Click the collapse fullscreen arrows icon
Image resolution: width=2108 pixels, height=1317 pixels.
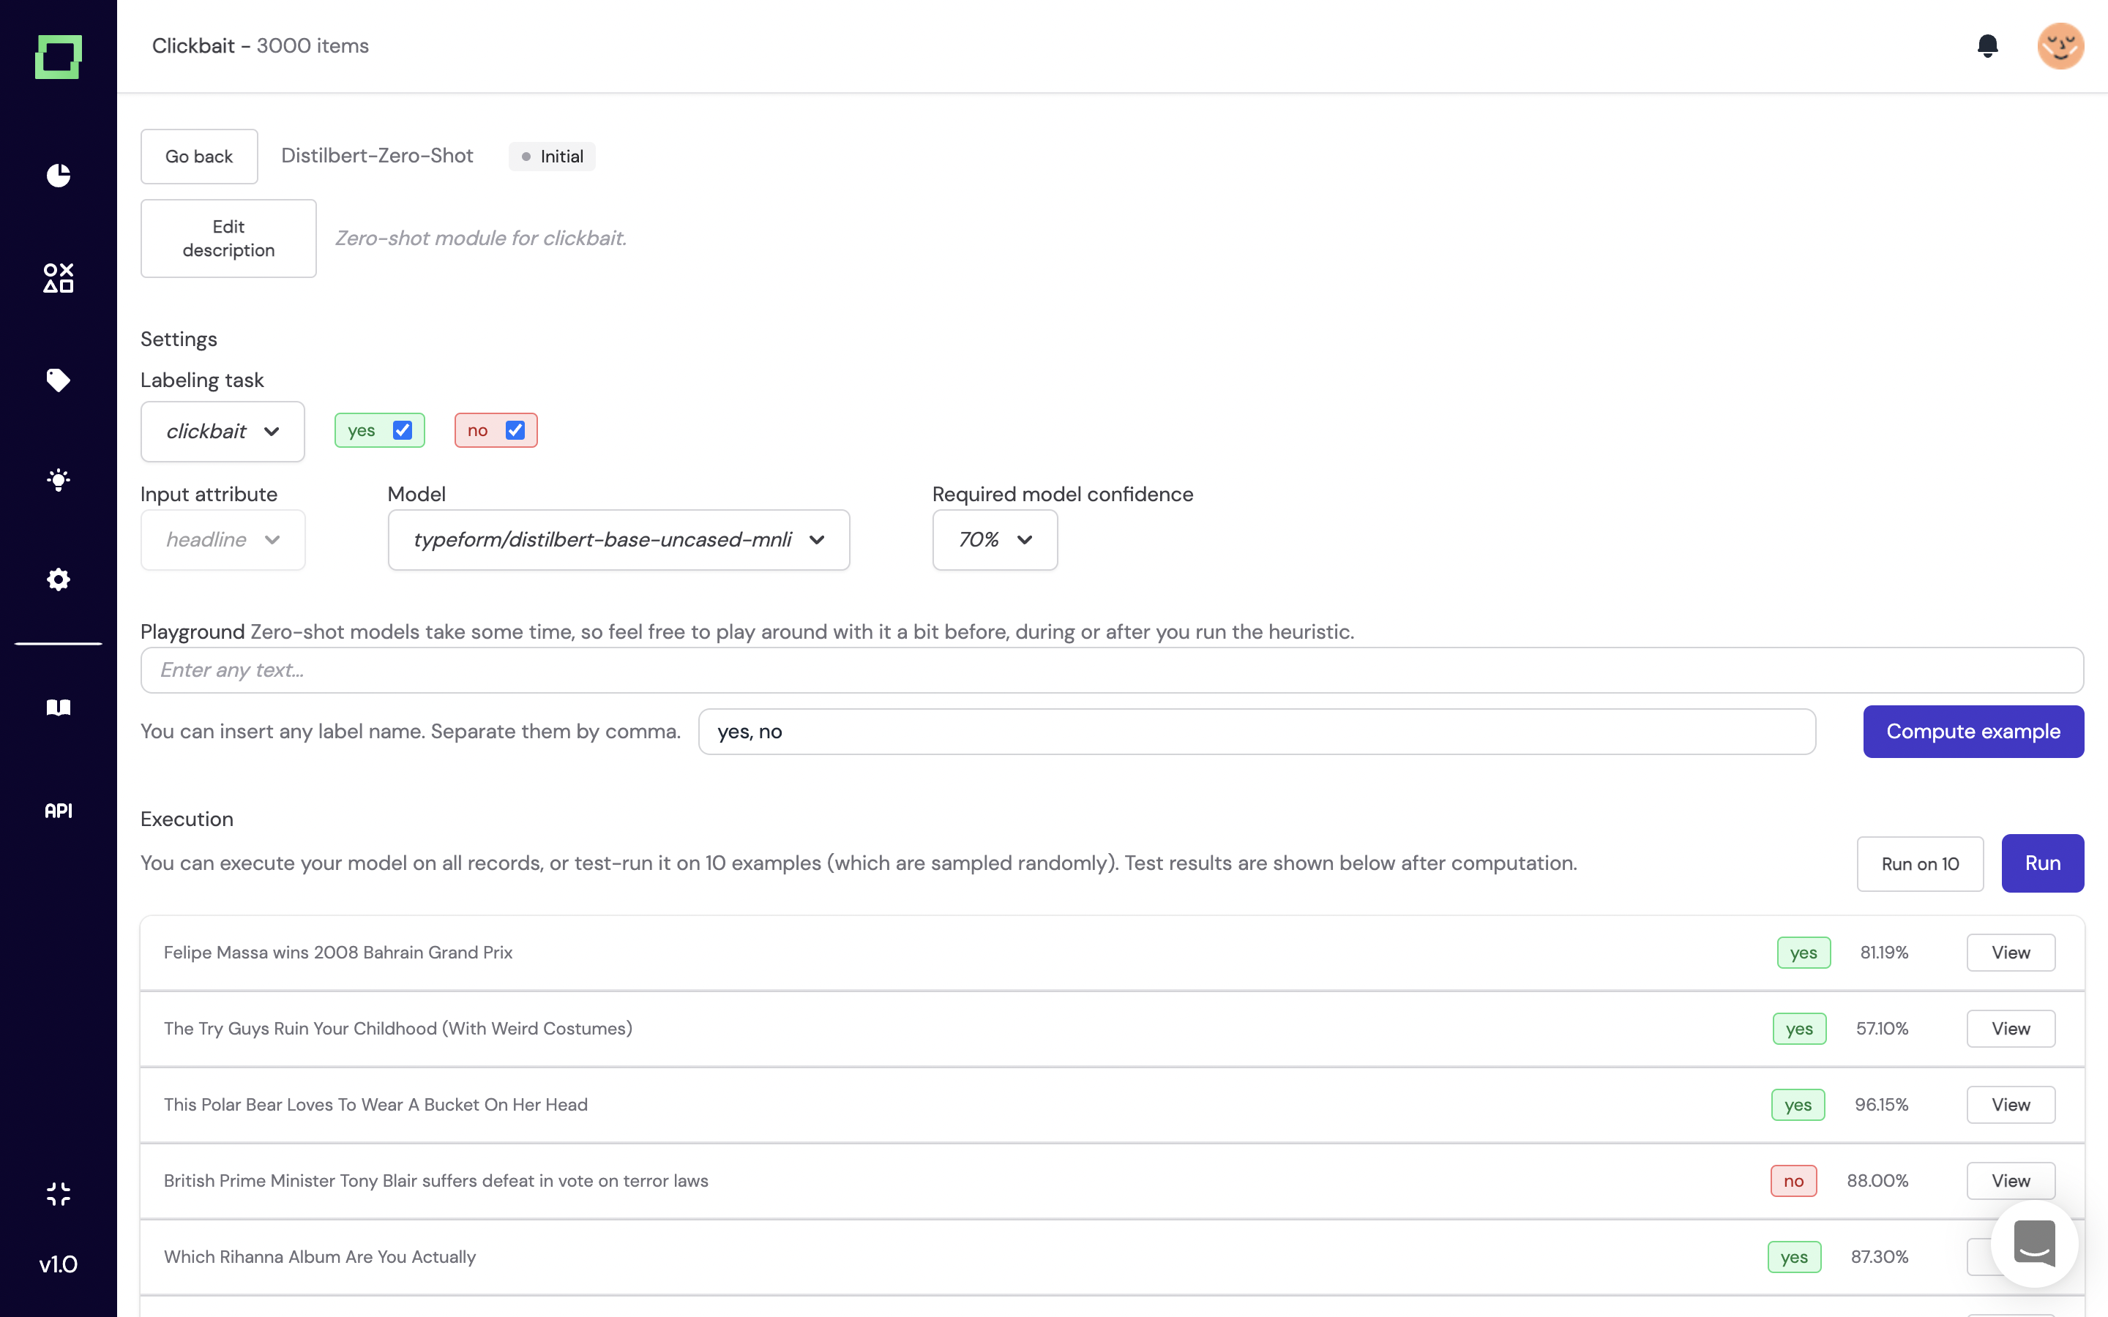tap(59, 1193)
